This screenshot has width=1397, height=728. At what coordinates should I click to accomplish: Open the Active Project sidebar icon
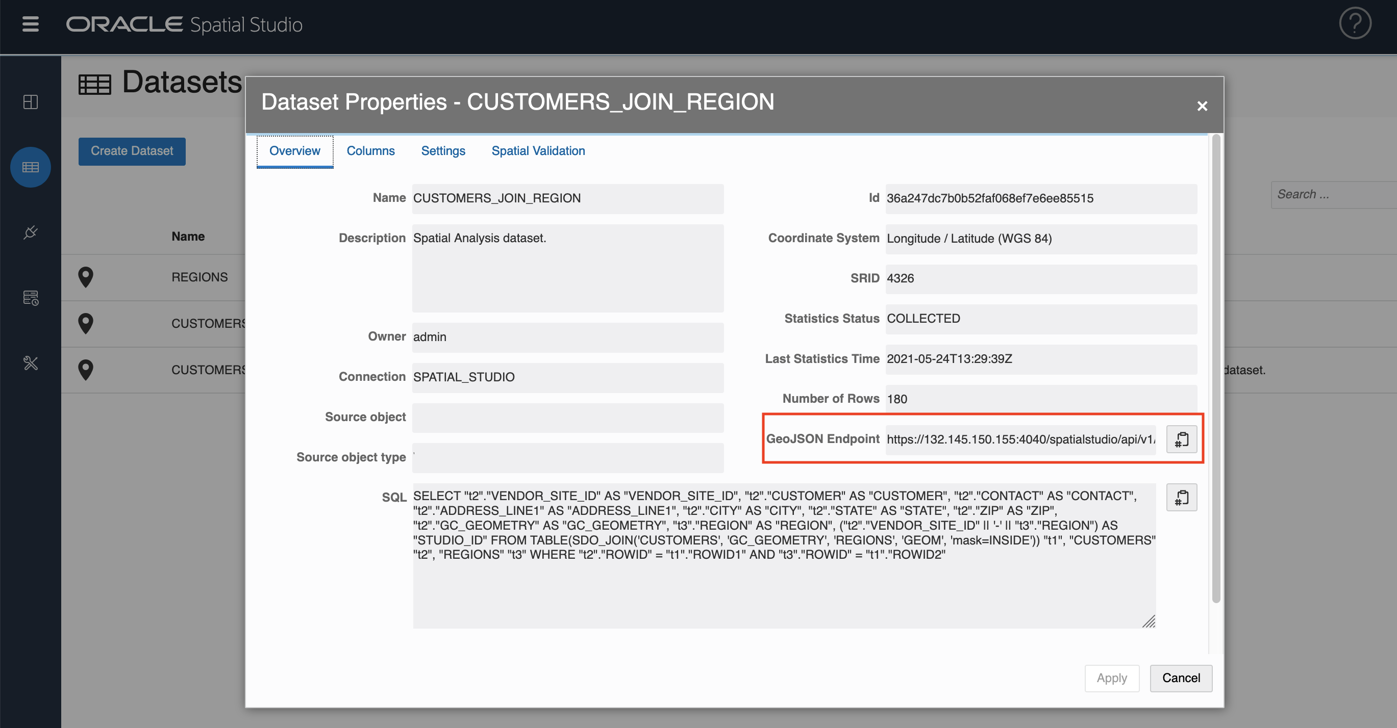(x=31, y=102)
